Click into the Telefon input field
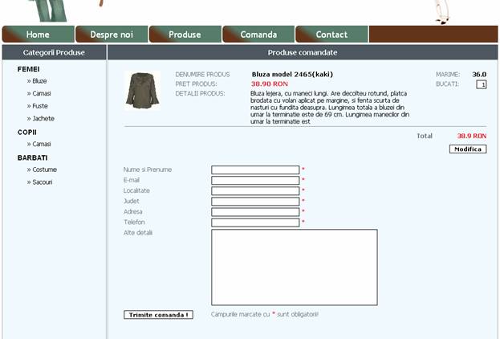500x339 pixels. [254, 223]
